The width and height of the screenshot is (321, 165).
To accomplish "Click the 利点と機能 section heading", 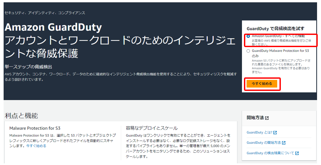I will (x=21, y=116).
